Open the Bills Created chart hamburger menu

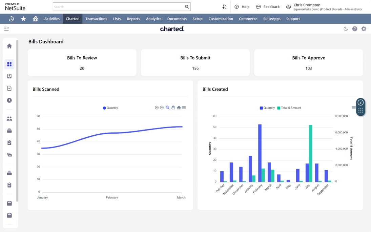point(354,108)
